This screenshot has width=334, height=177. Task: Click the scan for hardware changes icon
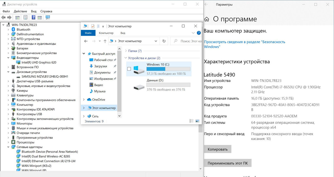tap(47, 17)
